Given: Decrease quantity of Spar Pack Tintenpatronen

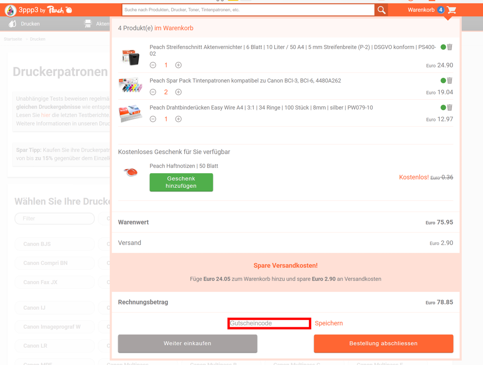Looking at the screenshot, I should (153, 92).
